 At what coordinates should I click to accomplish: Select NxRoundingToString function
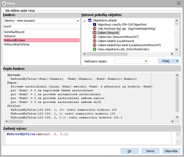click(16, 44)
